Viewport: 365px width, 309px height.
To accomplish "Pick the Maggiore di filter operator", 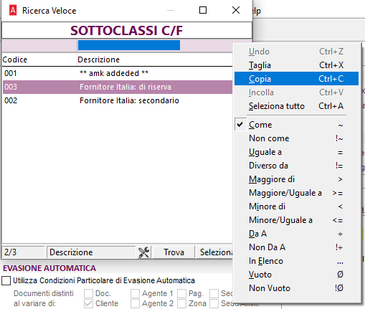I will (x=296, y=179).
